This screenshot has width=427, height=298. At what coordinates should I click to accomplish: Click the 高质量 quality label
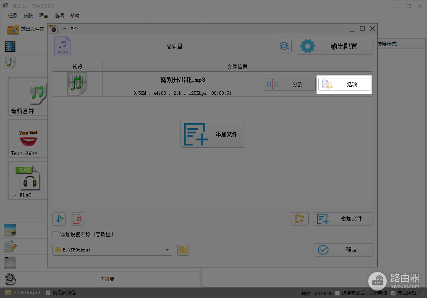174,47
